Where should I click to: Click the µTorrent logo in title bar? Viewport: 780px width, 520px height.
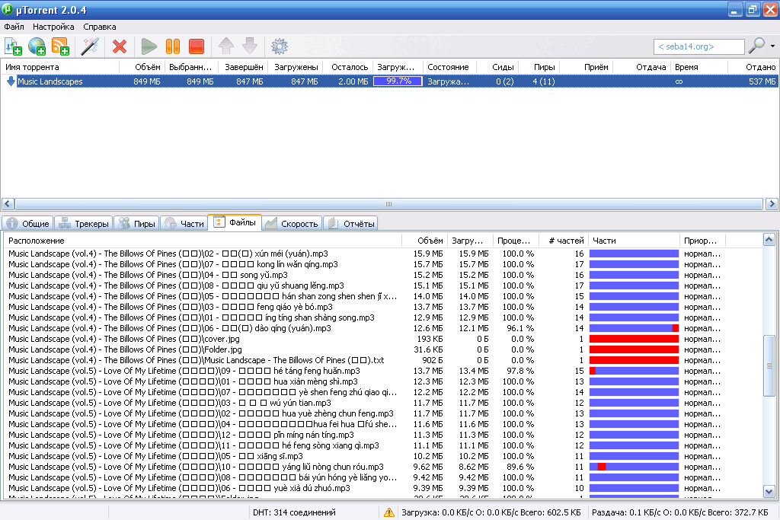pos(8,9)
